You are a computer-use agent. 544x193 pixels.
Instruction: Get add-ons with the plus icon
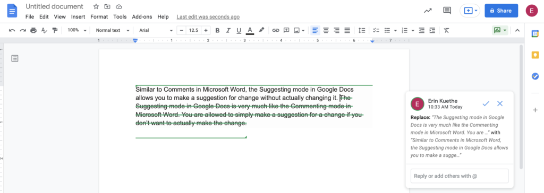coord(535,110)
